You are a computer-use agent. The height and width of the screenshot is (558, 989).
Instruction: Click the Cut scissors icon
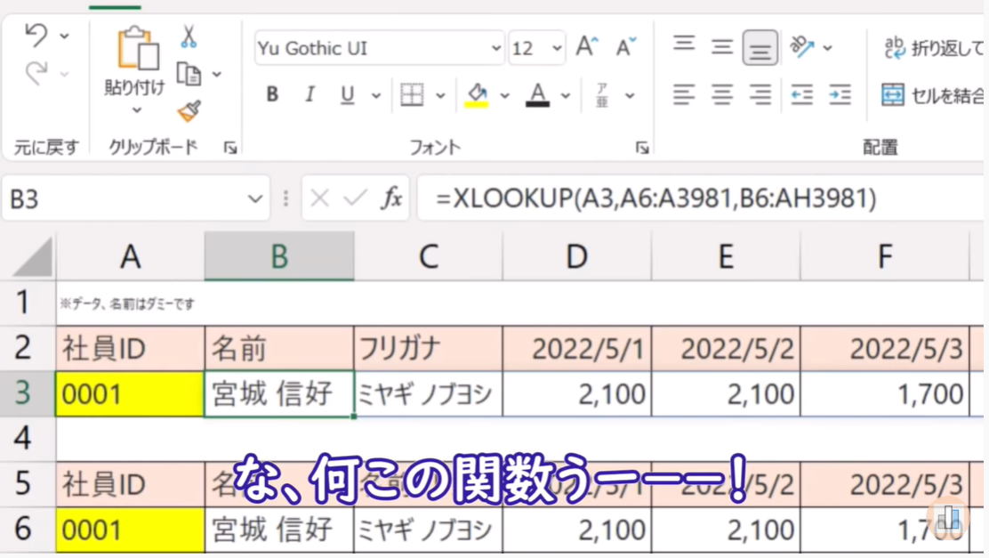[189, 36]
